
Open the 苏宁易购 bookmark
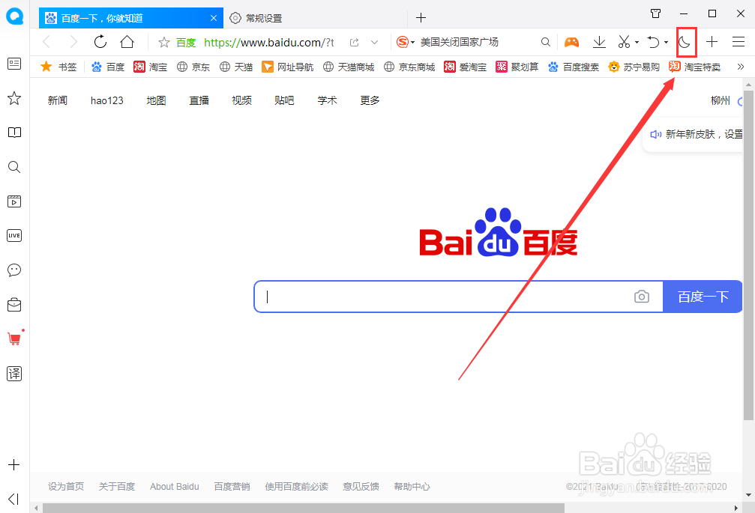pyautogui.click(x=634, y=67)
